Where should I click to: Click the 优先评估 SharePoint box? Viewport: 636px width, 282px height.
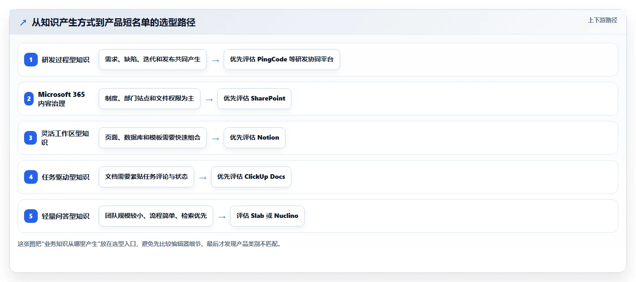click(254, 99)
